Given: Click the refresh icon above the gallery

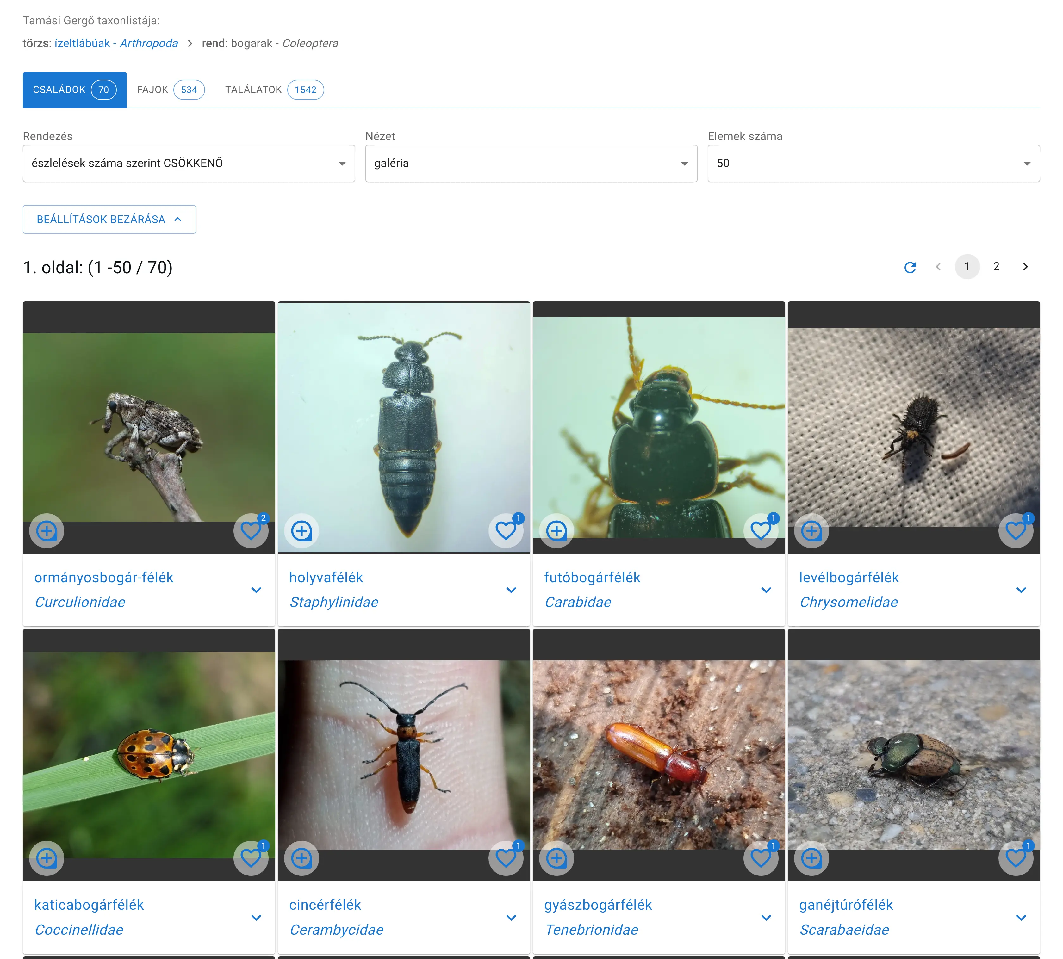Looking at the screenshot, I should tap(910, 267).
